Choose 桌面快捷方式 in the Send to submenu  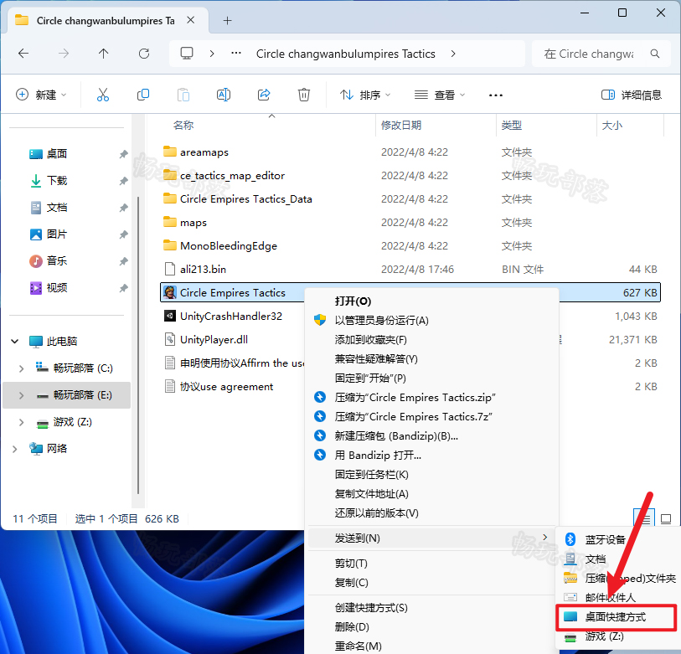coord(617,616)
